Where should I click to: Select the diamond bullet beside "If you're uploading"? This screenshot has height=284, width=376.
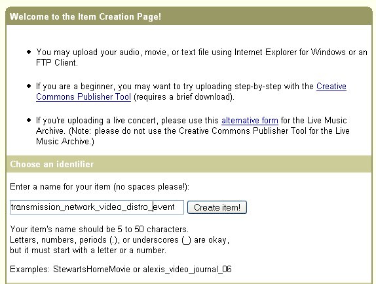29,120
